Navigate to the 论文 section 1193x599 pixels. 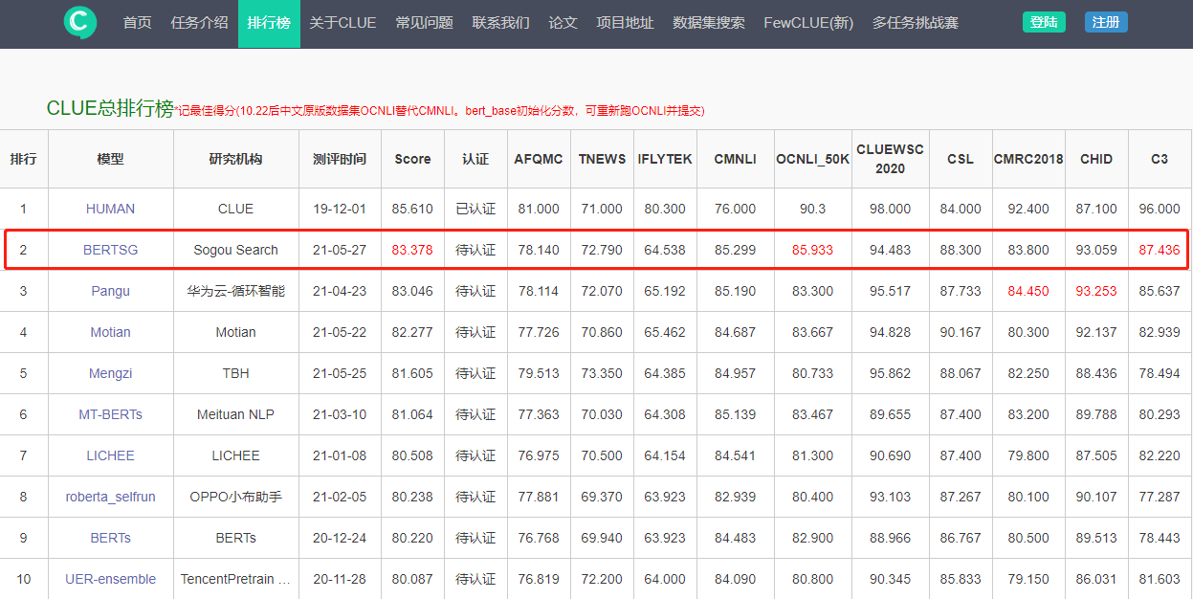[563, 22]
